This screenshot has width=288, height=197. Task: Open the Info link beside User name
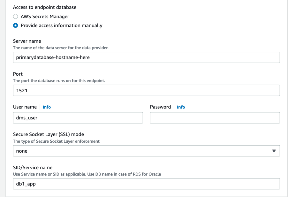[47, 107]
